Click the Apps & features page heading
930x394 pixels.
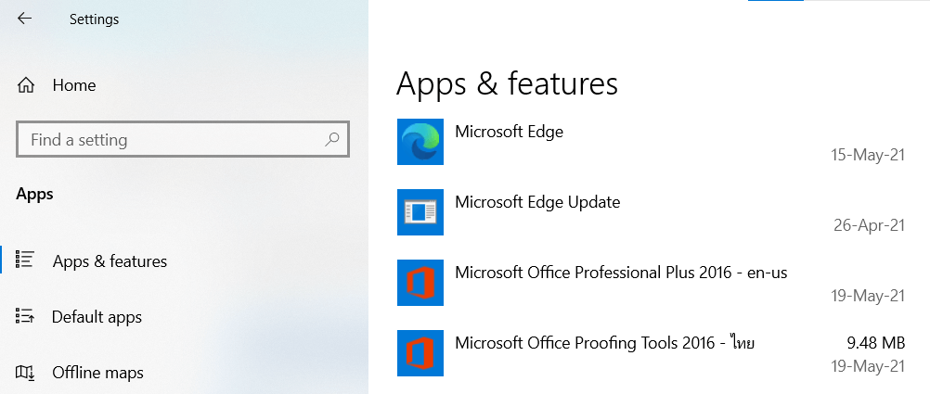[x=507, y=83]
